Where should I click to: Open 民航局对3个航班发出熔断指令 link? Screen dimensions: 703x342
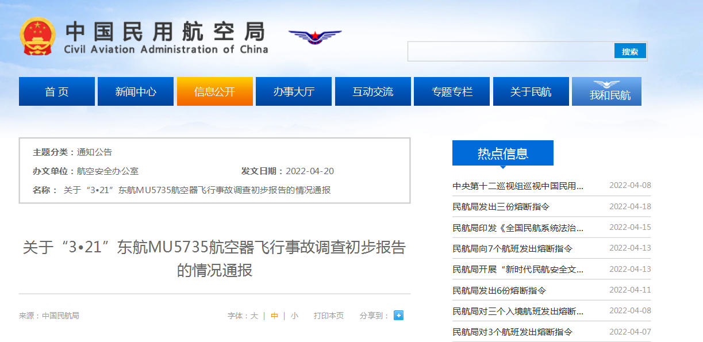click(513, 332)
